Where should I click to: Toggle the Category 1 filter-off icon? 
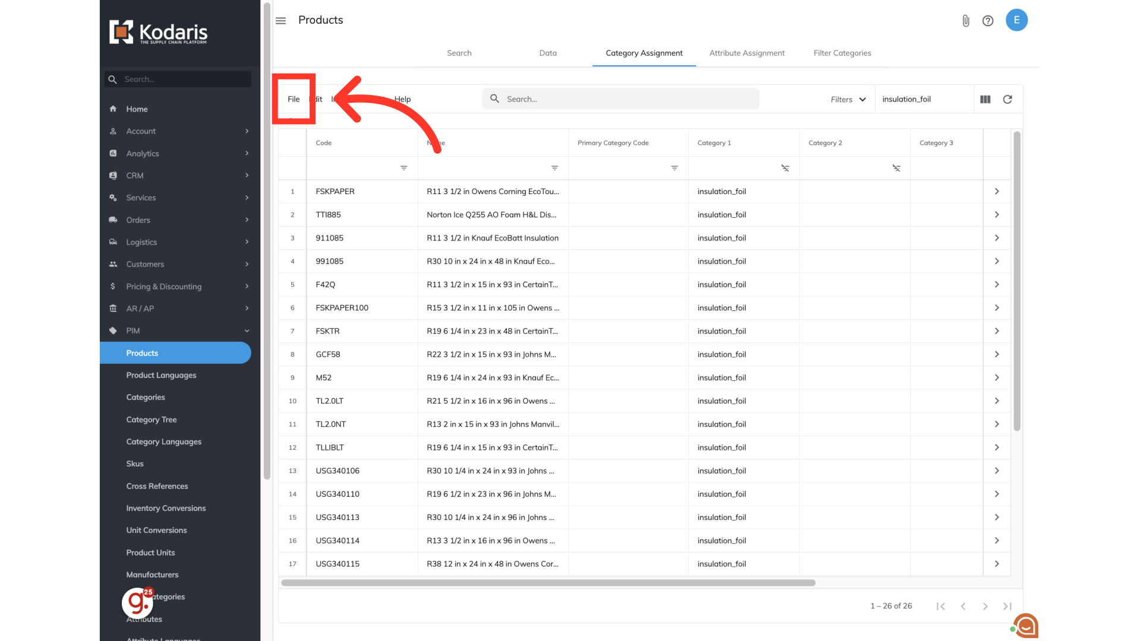click(x=785, y=168)
